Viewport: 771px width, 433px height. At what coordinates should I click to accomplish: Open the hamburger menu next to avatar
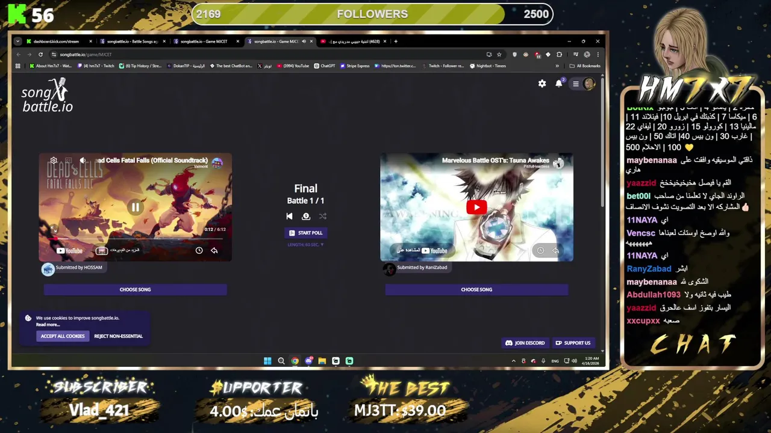[576, 84]
